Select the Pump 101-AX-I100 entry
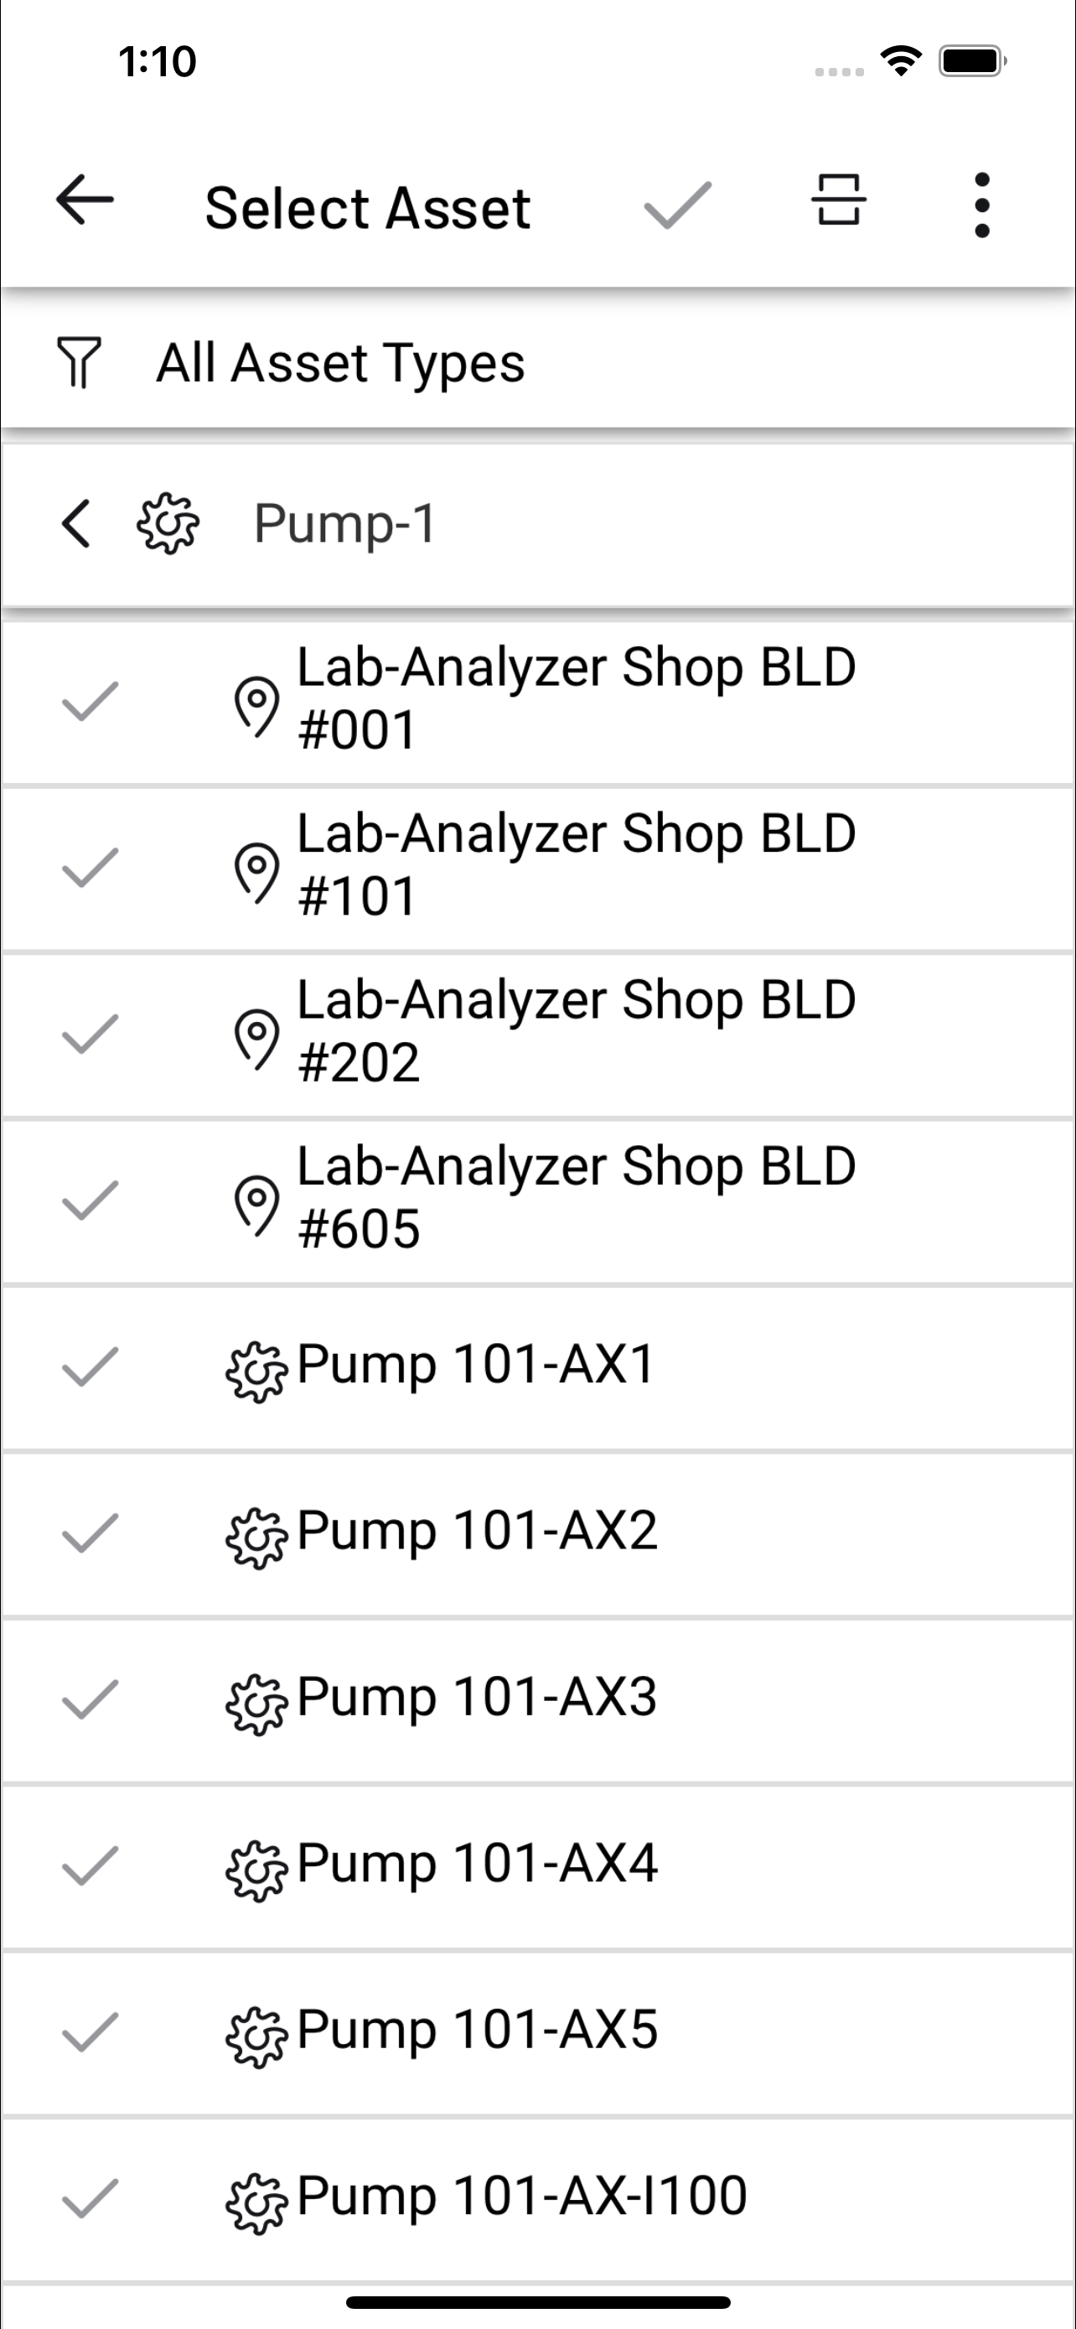 [x=537, y=2200]
